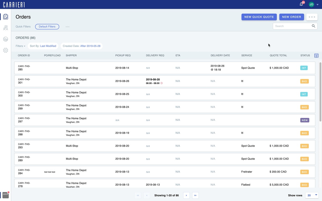
Task: Open the customers chat sidebar icon
Action: pos(5,28)
